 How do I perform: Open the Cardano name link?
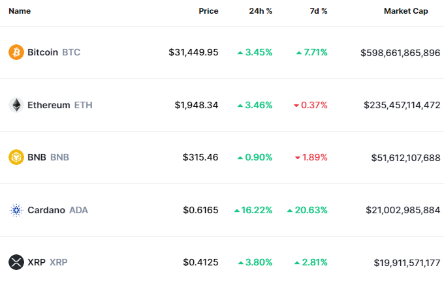coord(46,210)
